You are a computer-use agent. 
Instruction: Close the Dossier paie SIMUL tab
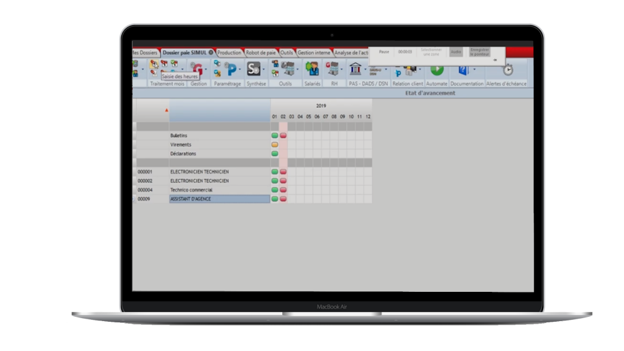[x=211, y=52]
